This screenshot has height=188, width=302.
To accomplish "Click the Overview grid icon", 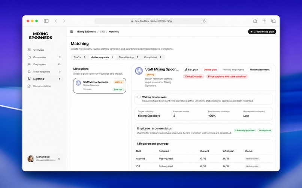I will 29,50.
